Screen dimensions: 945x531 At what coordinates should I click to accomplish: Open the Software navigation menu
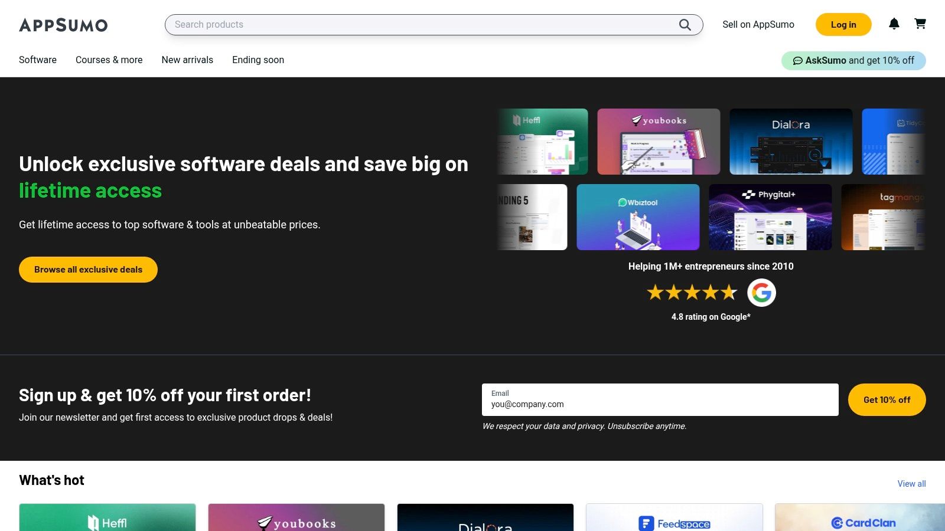pos(37,60)
